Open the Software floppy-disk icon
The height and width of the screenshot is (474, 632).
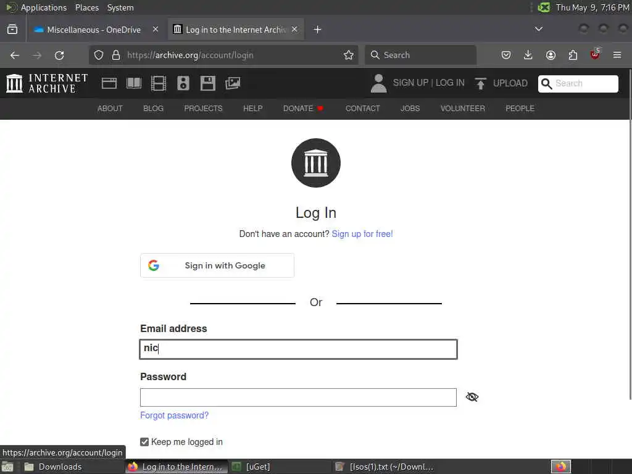coord(207,83)
